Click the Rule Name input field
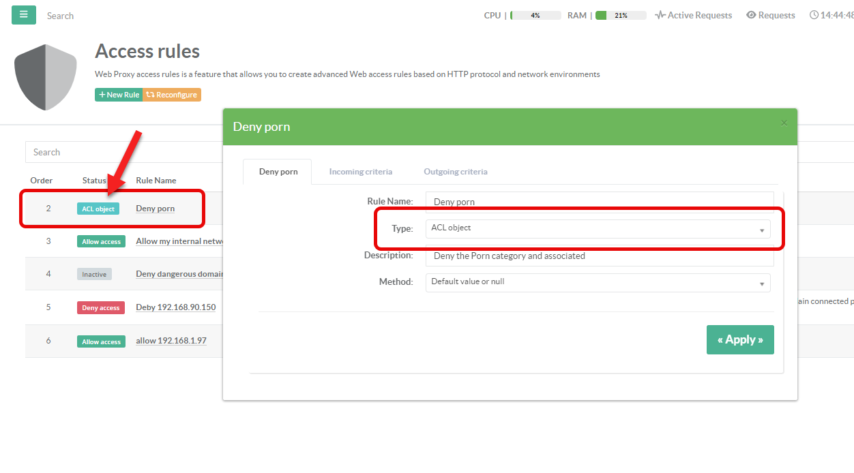Image resolution: width=854 pixels, height=473 pixels. (599, 202)
